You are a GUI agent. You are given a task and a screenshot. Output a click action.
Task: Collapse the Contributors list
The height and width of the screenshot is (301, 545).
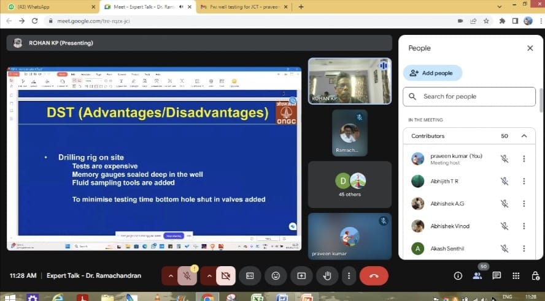pyautogui.click(x=524, y=136)
